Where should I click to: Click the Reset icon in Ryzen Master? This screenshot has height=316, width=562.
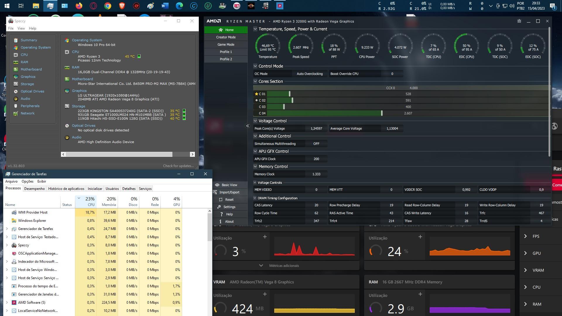(221, 200)
